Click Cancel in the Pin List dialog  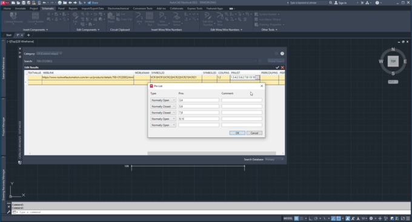(254, 133)
